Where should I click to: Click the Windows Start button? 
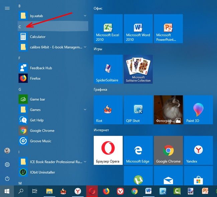7,191
